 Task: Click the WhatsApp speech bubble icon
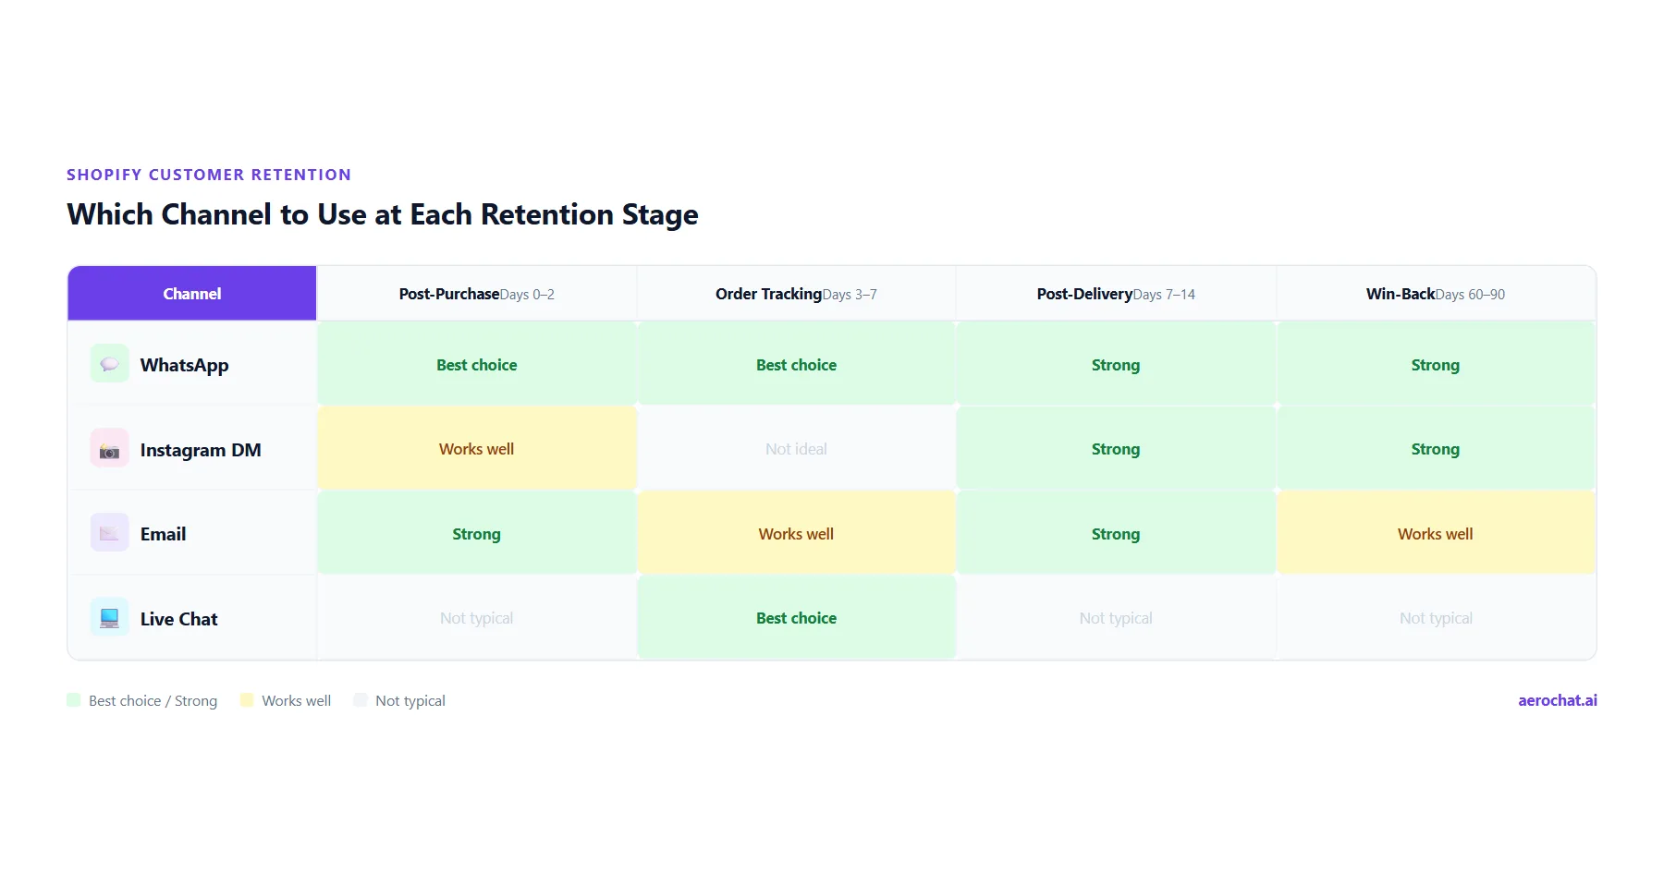tap(109, 364)
